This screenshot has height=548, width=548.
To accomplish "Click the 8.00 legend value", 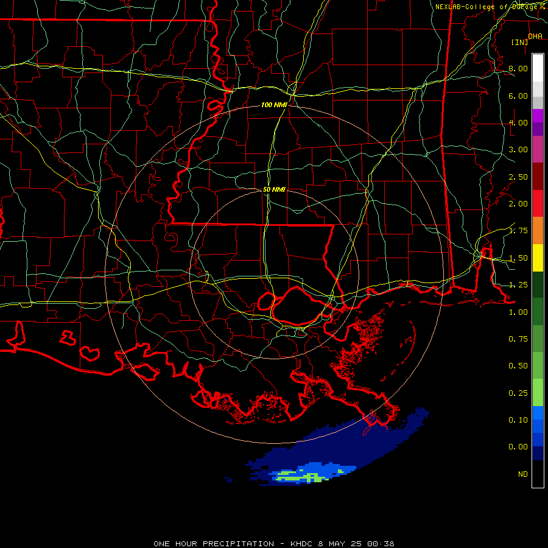I will pos(518,68).
